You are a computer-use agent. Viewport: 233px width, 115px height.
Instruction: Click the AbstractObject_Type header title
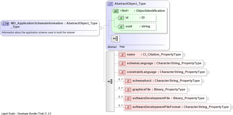pyautogui.click(x=130, y=4)
